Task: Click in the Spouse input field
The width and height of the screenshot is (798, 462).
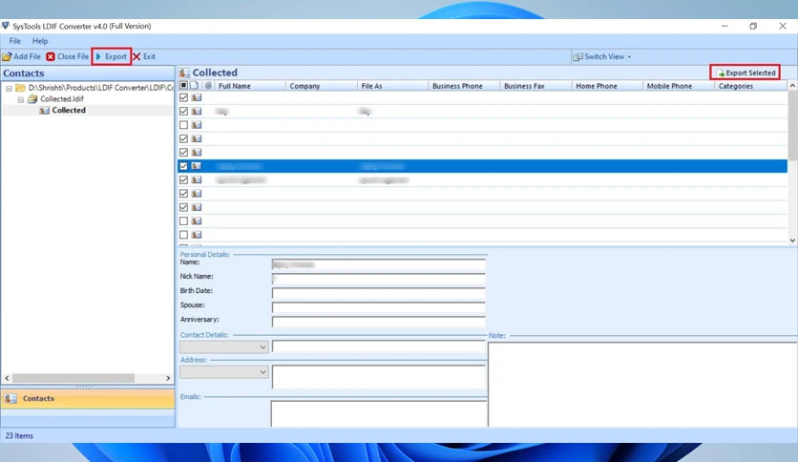Action: tap(379, 307)
